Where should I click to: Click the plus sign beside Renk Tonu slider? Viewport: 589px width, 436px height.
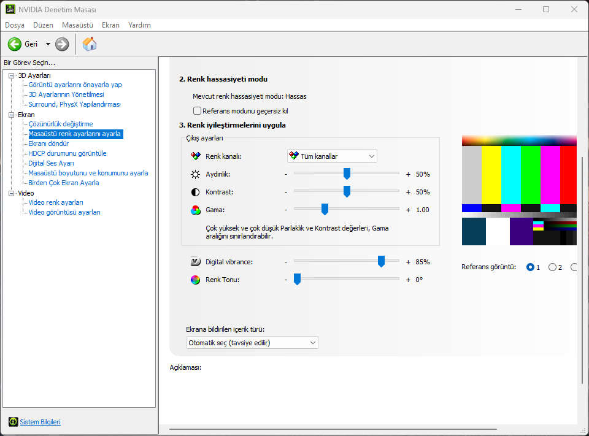408,280
